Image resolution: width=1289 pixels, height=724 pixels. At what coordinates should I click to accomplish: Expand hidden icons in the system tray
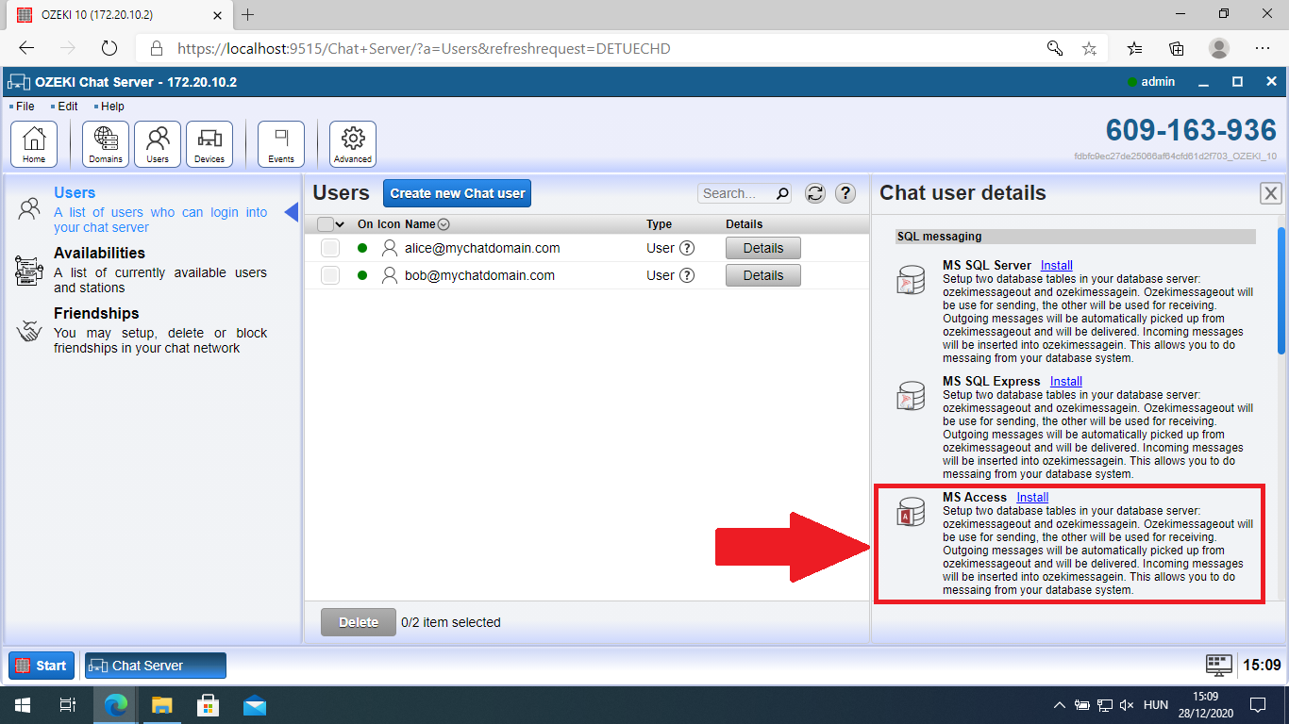[1060, 705]
